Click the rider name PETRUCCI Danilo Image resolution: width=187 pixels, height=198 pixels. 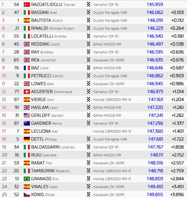pyautogui.click(x=47, y=76)
